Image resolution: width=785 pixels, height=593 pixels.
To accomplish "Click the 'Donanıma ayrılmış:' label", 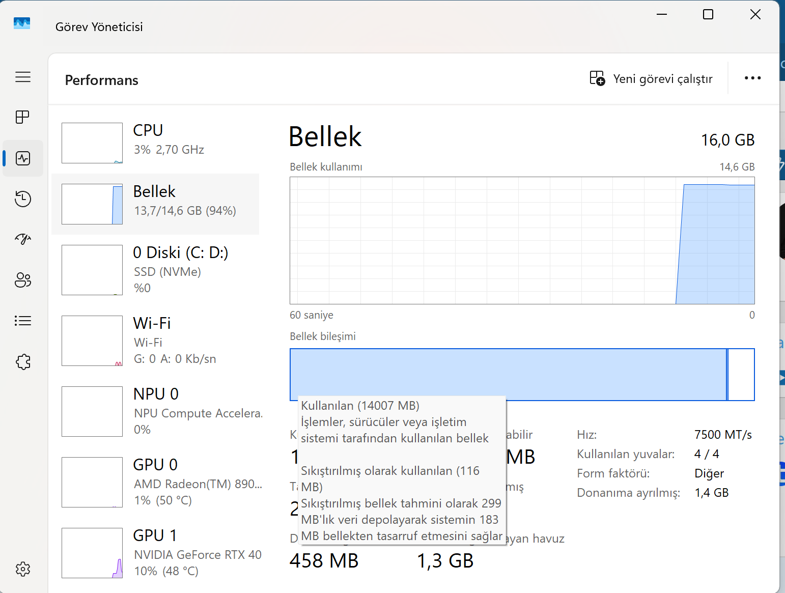I will [628, 493].
